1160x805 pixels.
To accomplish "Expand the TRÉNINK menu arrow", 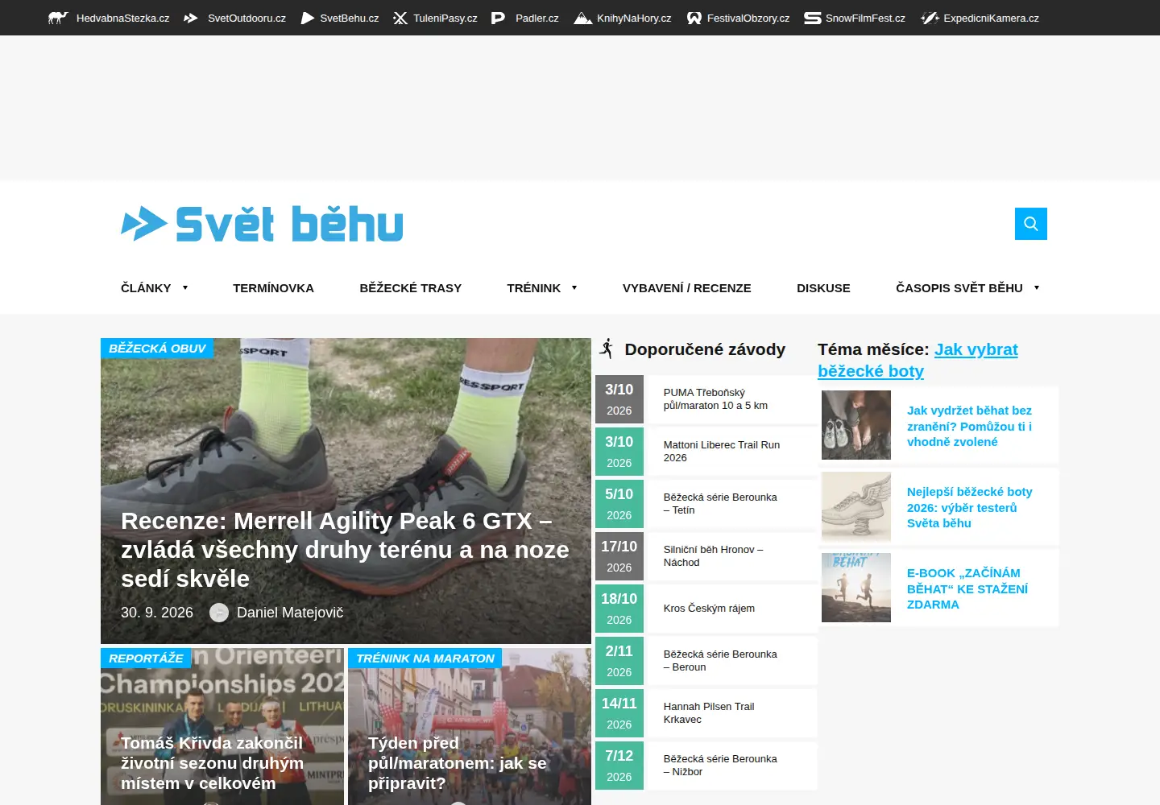I will pos(574,287).
